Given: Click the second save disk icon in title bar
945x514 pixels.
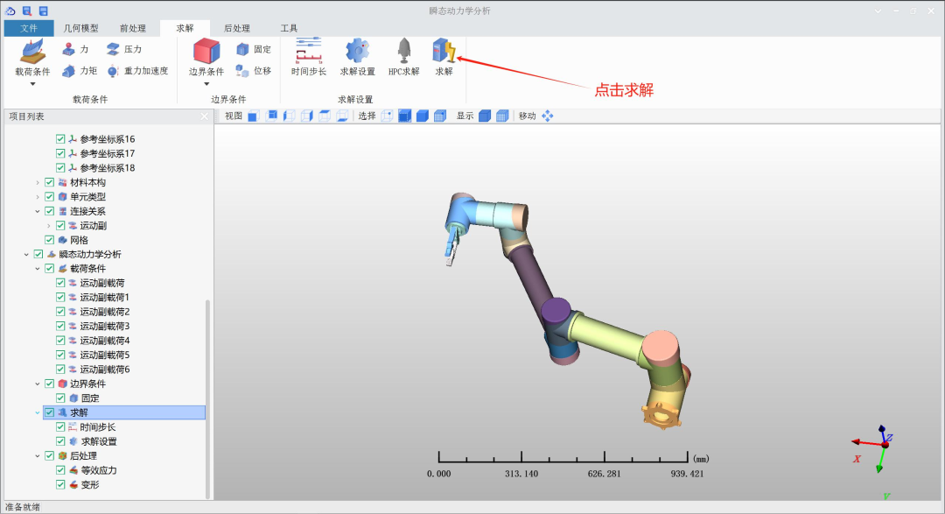Looking at the screenshot, I should [44, 11].
